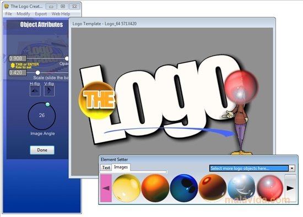Switch to the Images tab in Element Setter
The width and height of the screenshot is (303, 217).
click(121, 167)
